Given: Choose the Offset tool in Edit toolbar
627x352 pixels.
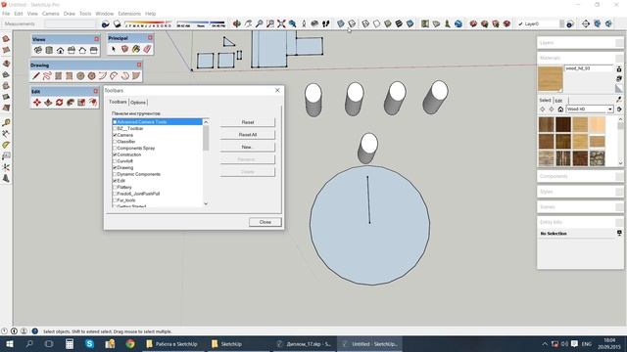Looking at the screenshot, I should click(x=93, y=102).
